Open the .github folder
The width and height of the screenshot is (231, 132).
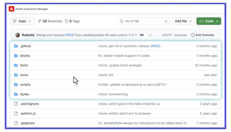(25, 46)
